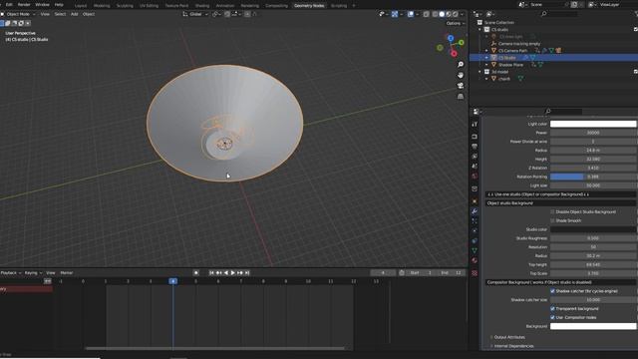Open the Object Mode dropdown
The image size is (638, 359).
[18, 14]
